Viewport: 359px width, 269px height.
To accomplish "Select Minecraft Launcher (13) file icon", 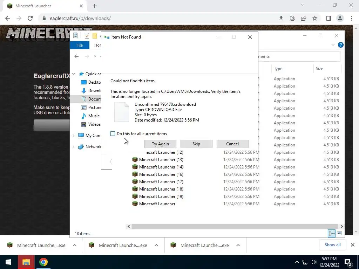I will (x=135, y=159).
